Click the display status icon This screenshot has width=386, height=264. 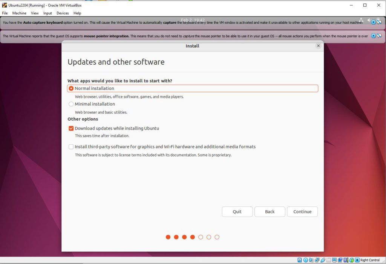tap(334, 260)
